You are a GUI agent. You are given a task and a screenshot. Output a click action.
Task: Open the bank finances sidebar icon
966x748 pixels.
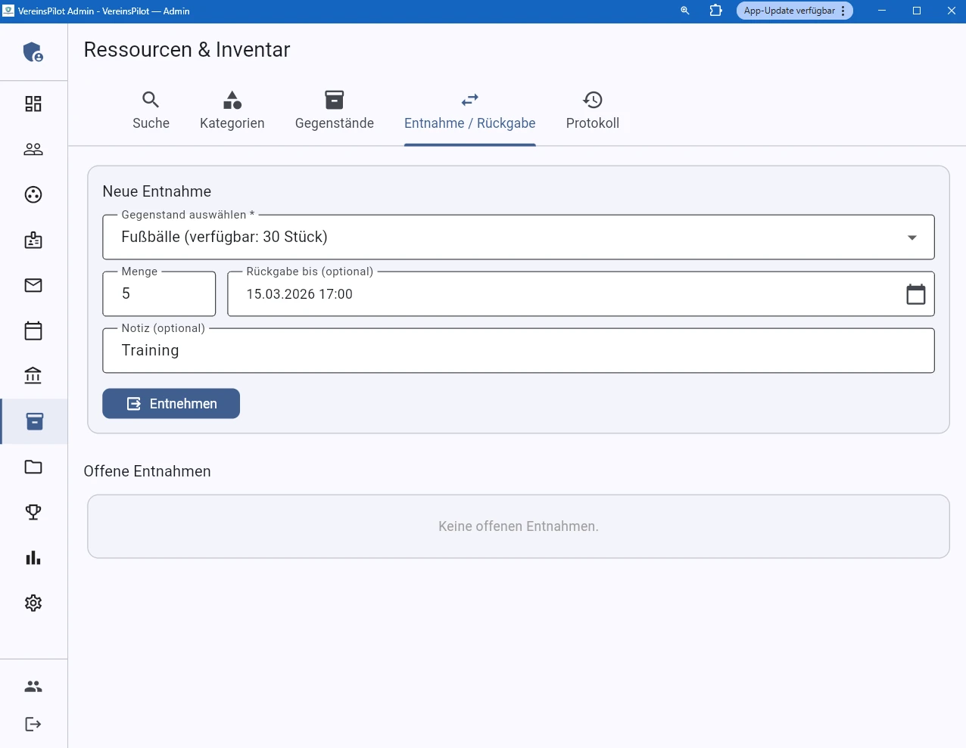33,376
